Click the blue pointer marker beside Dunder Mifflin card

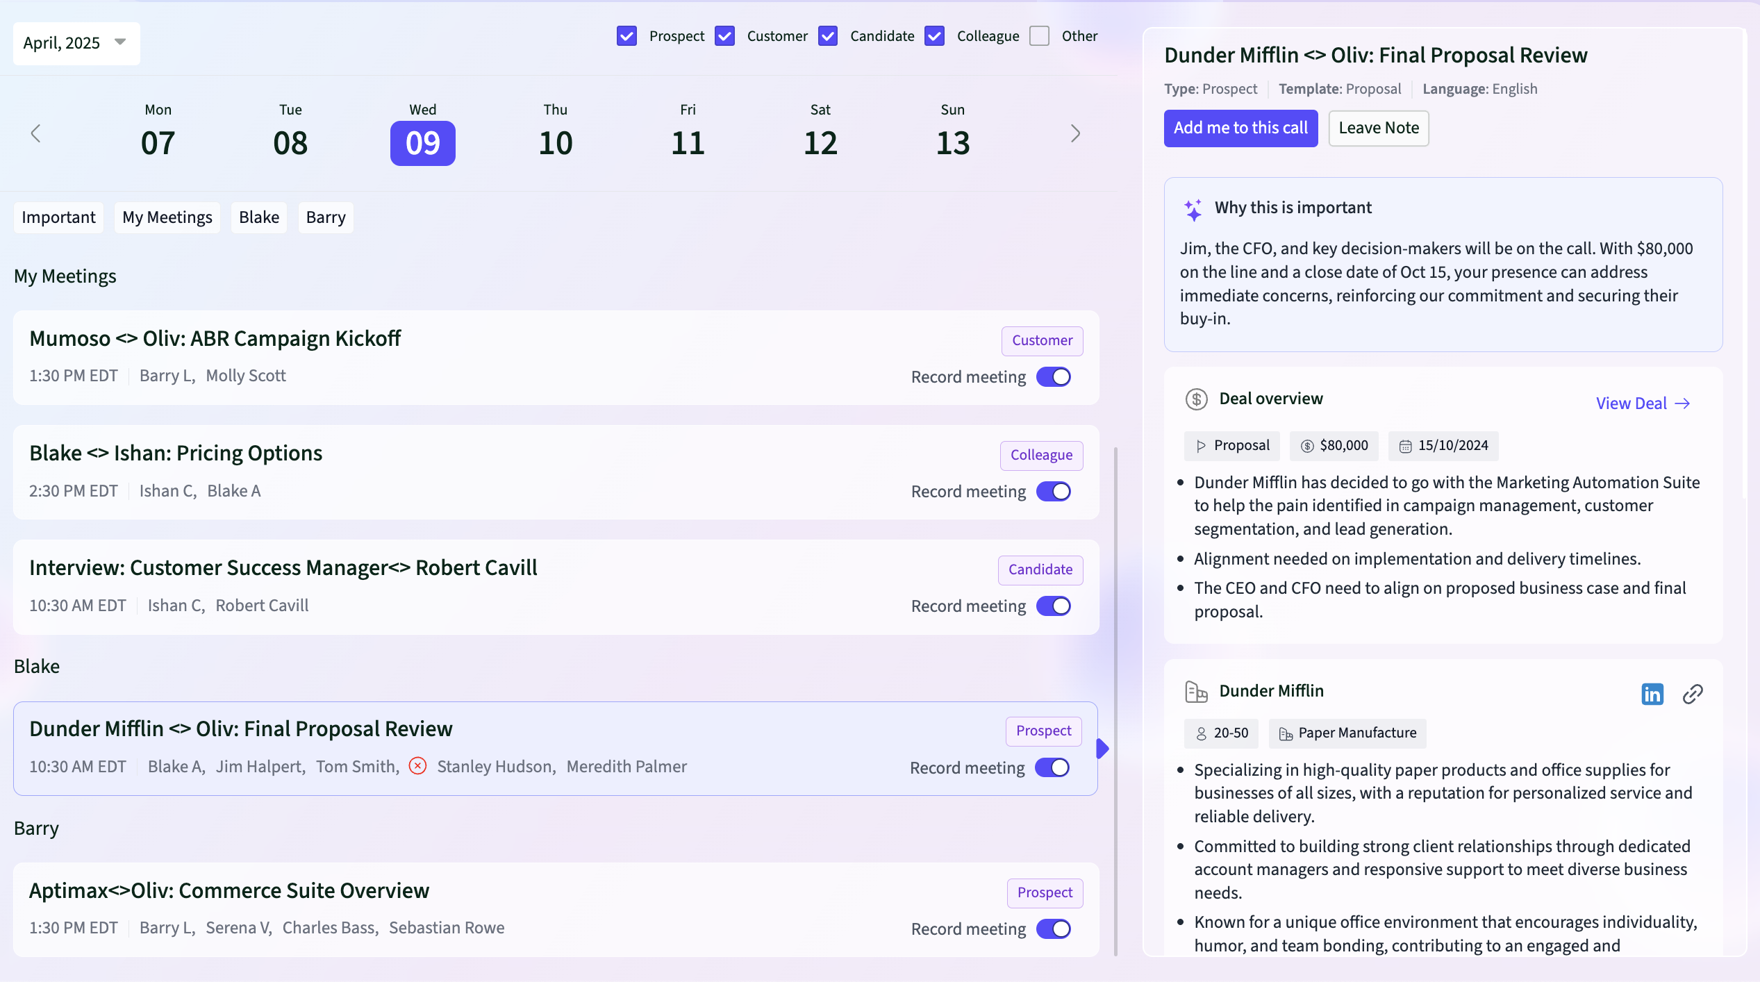(x=1102, y=749)
